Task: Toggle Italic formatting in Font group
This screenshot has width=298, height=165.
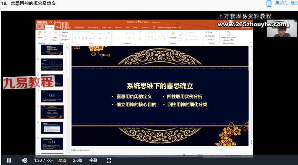Action: click(79, 38)
